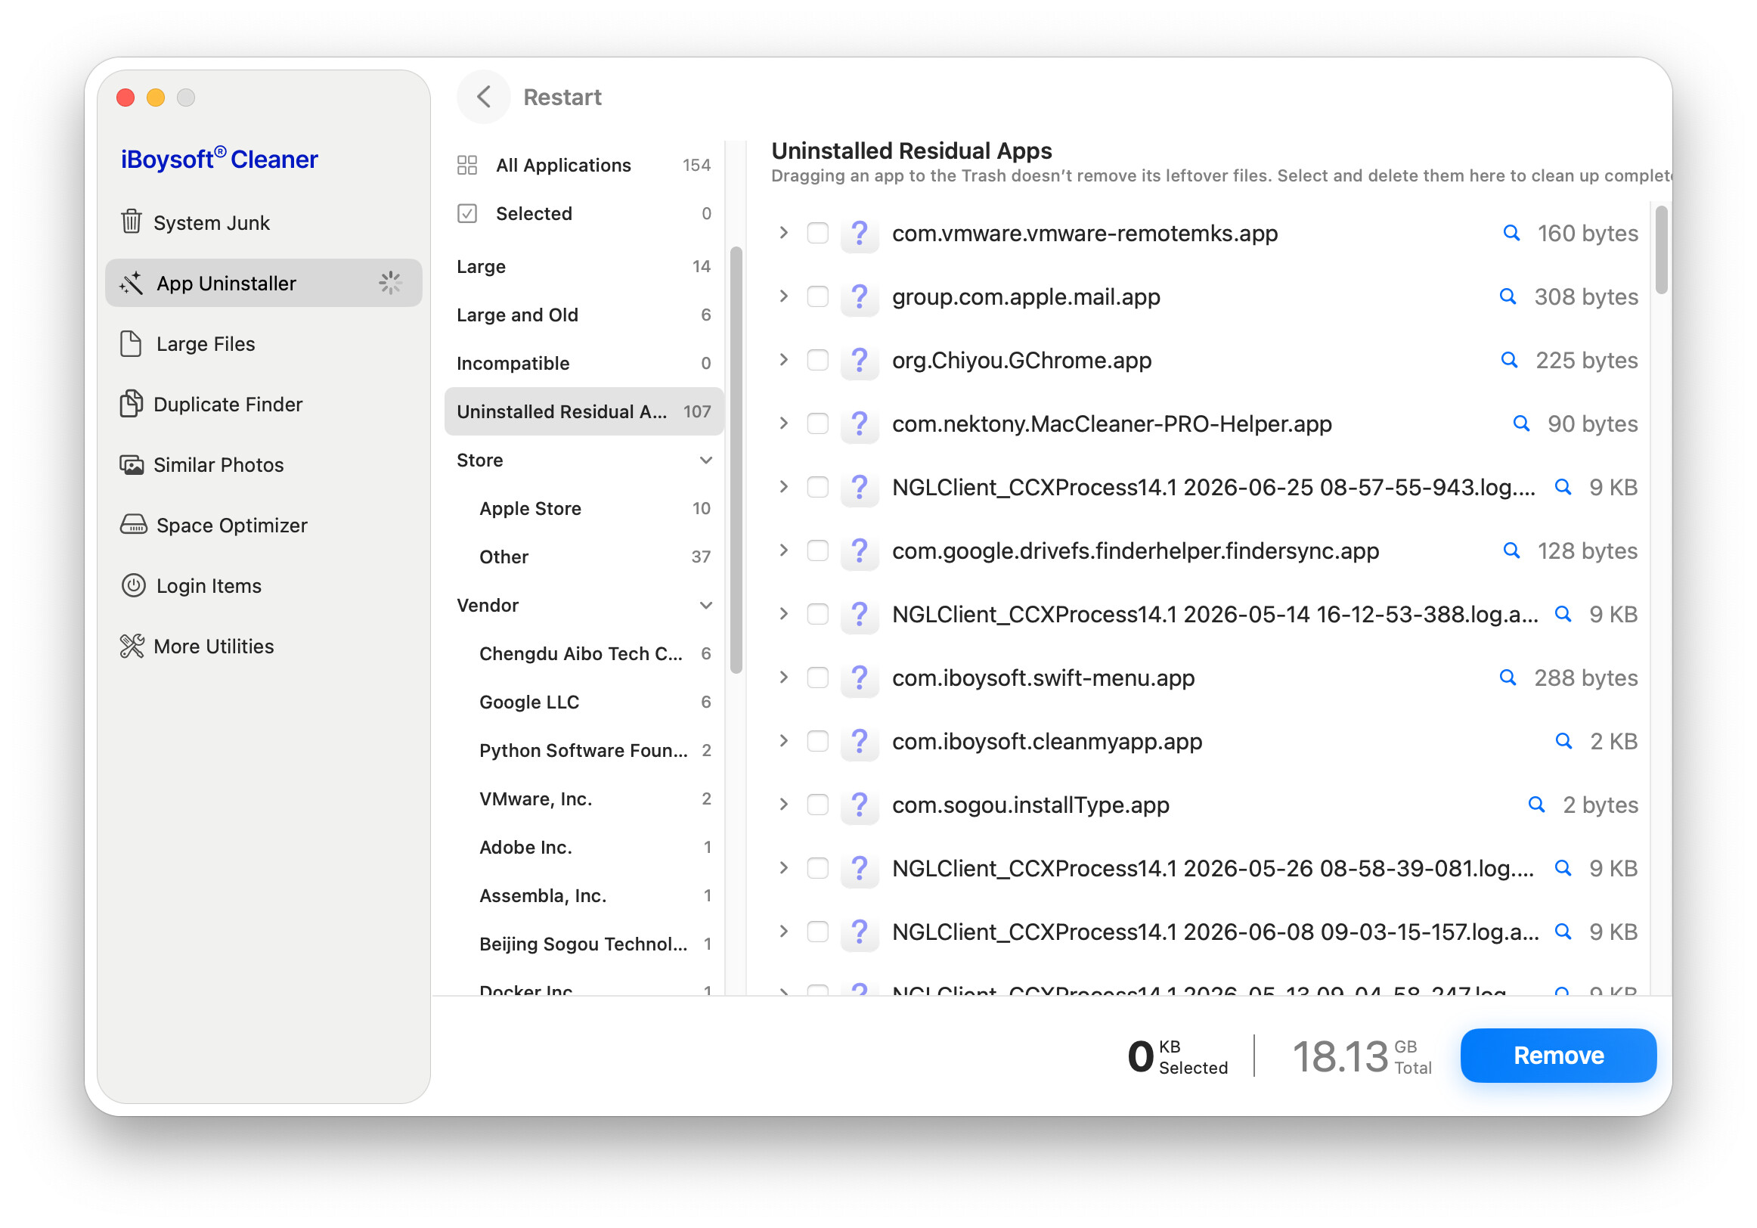Viewport: 1757px width, 1228px height.
Task: Select org.Chiyou.GChrome.app checkbox
Action: 817,360
